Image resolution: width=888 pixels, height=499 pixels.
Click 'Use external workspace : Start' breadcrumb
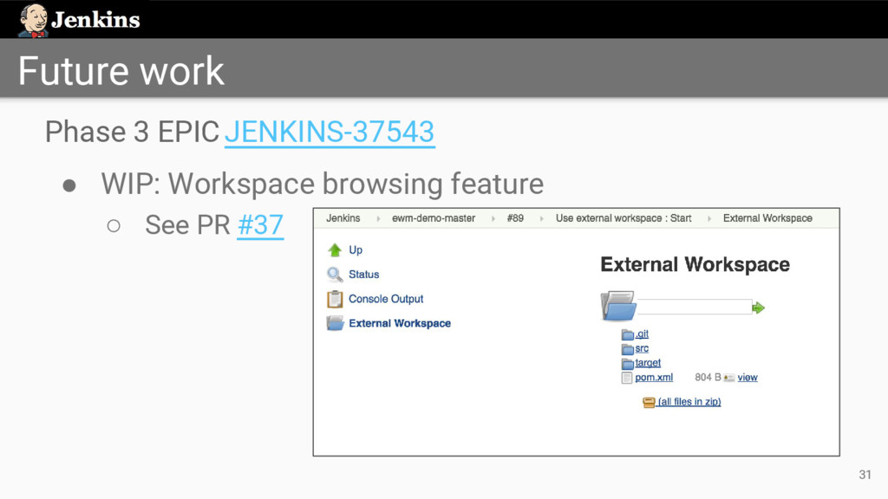[x=624, y=218]
